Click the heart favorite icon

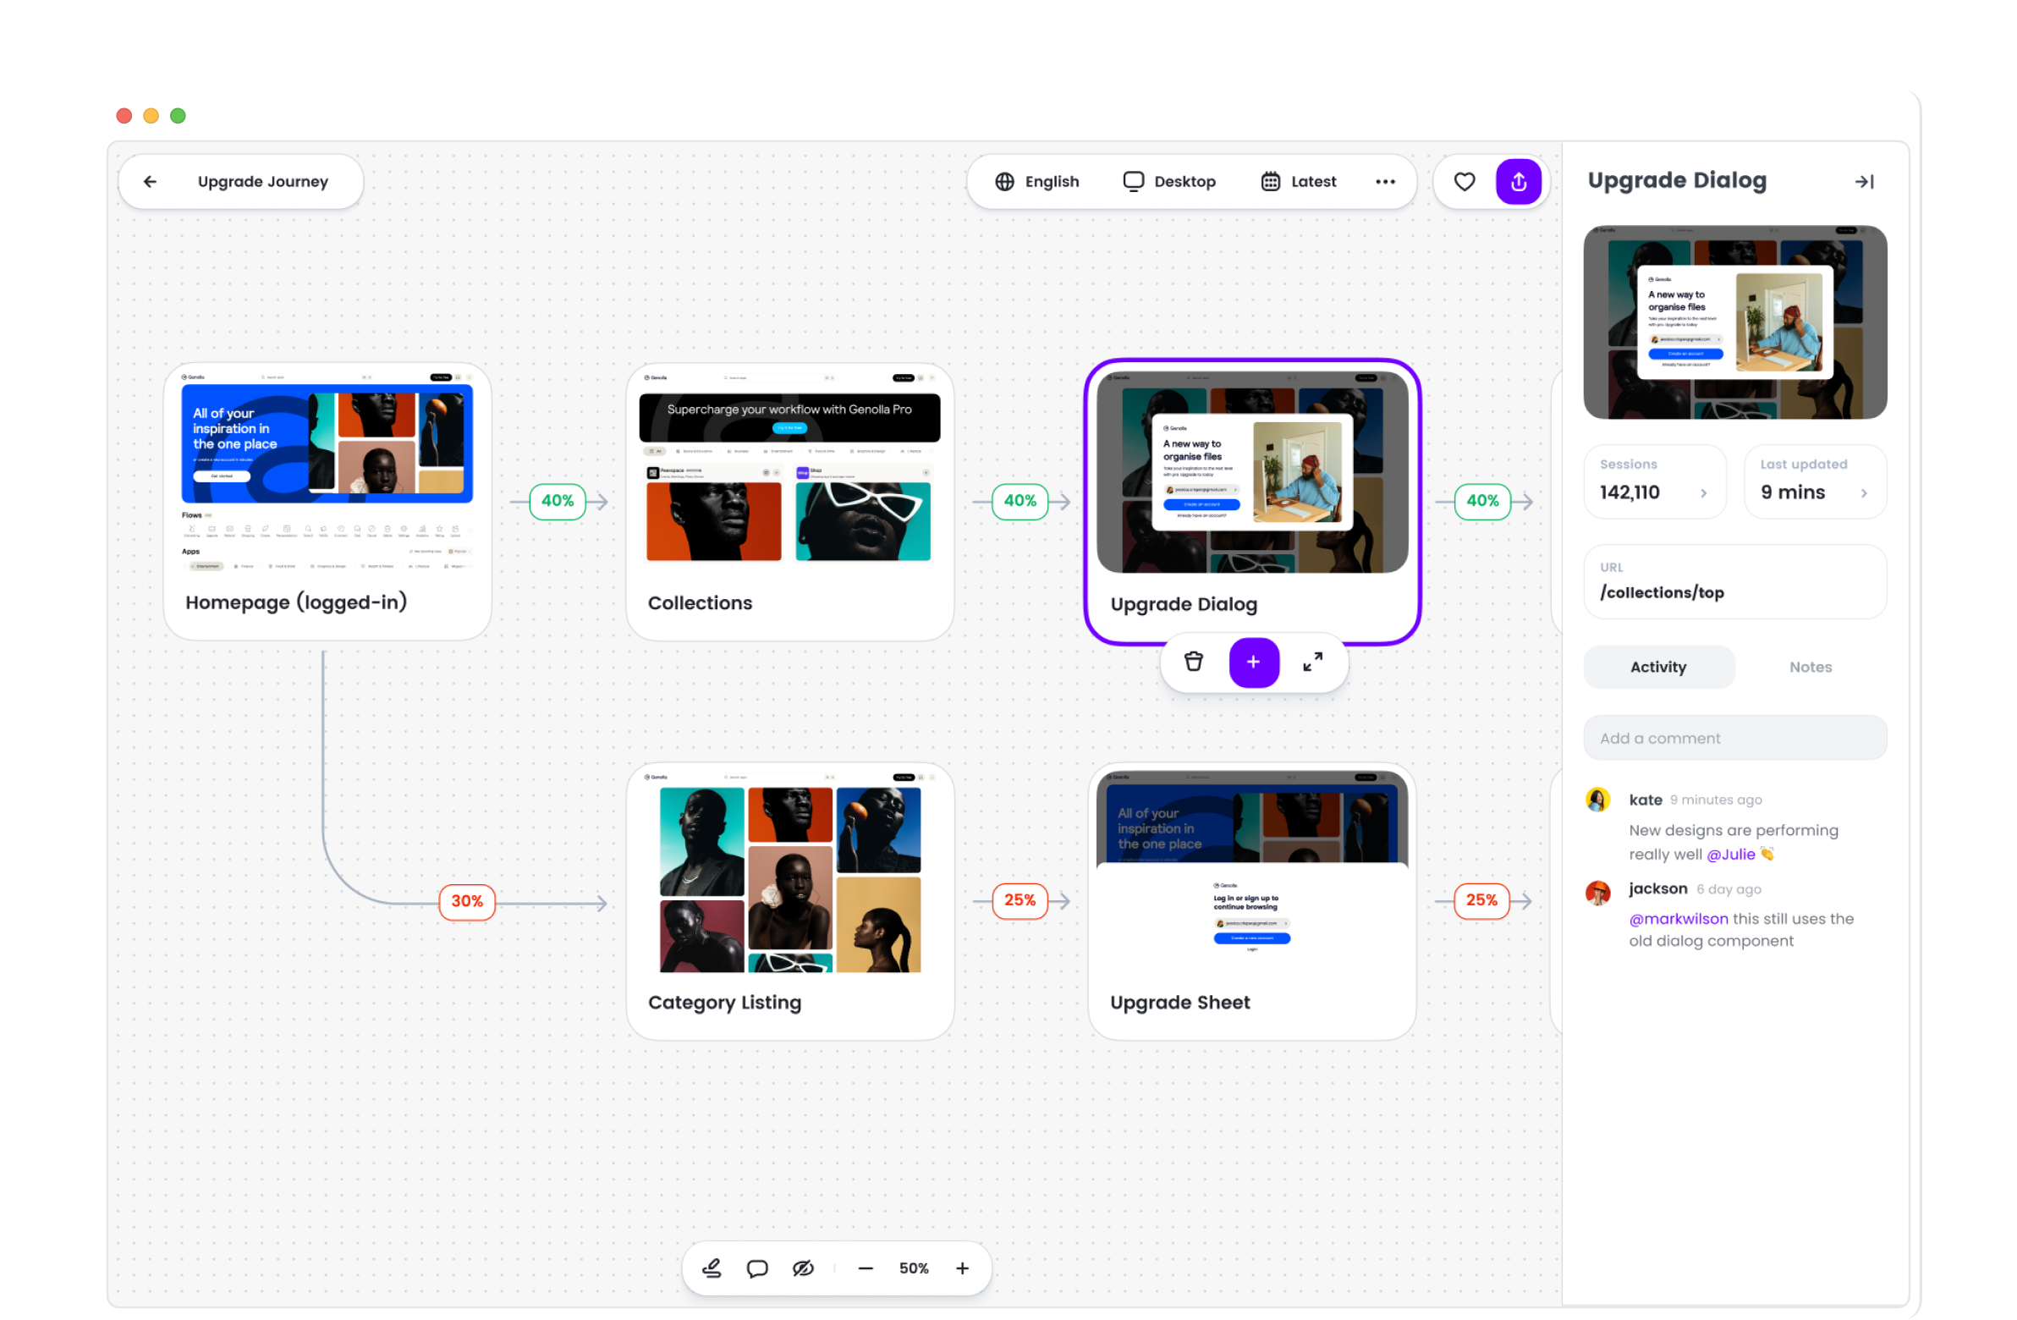pos(1464,181)
